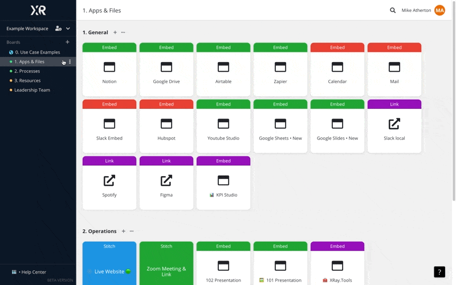Add a card to General section
Viewport: 456px width, 285px height.
pos(115,32)
